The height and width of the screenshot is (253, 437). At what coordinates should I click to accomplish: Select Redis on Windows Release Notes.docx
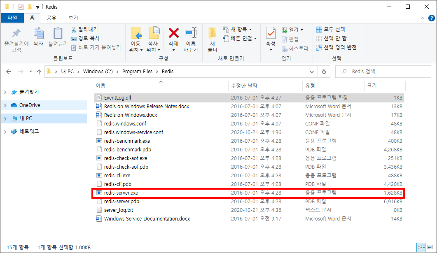click(249, 106)
